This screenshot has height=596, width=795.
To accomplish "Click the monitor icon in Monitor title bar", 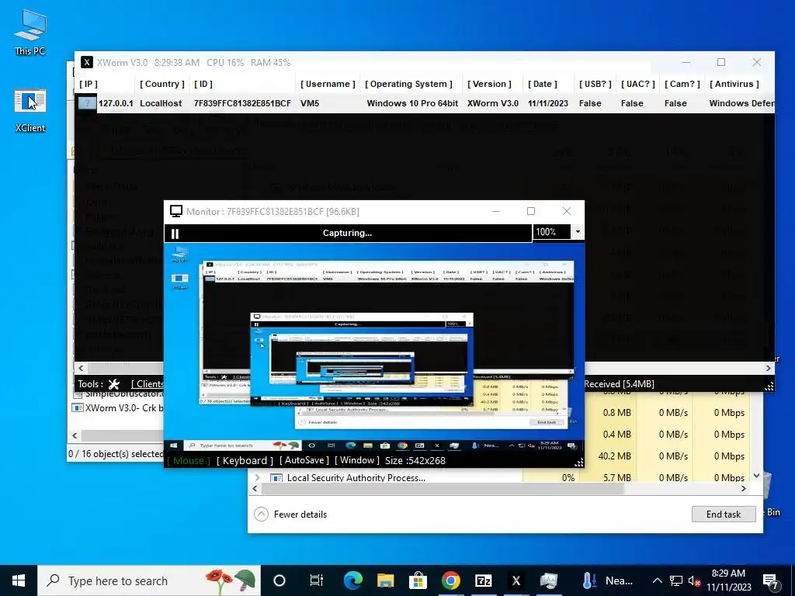I will point(176,211).
